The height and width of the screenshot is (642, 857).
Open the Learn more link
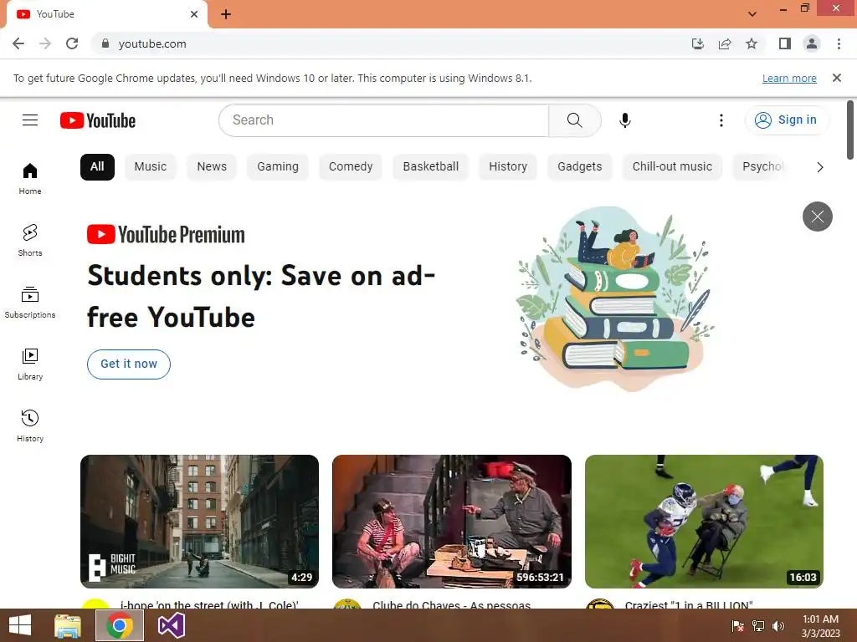[x=789, y=79]
